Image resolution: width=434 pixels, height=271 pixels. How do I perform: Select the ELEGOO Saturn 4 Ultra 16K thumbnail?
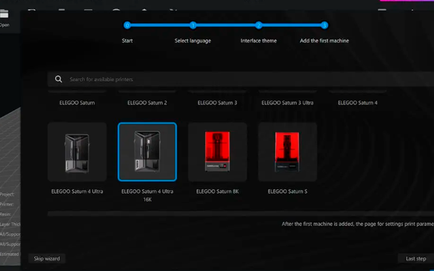(147, 152)
